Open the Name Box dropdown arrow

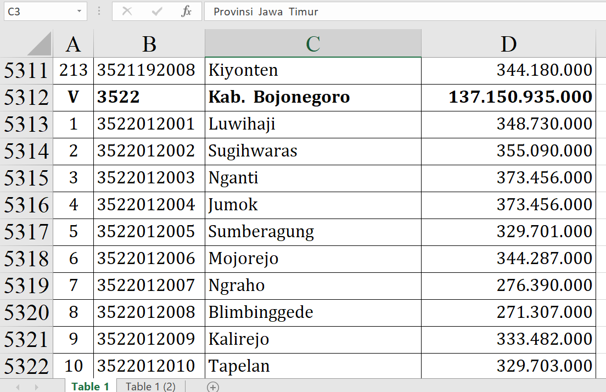(x=80, y=12)
